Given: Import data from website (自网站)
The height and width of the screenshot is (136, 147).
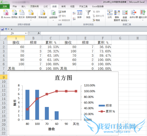Looking at the screenshot, I should 14,14.
